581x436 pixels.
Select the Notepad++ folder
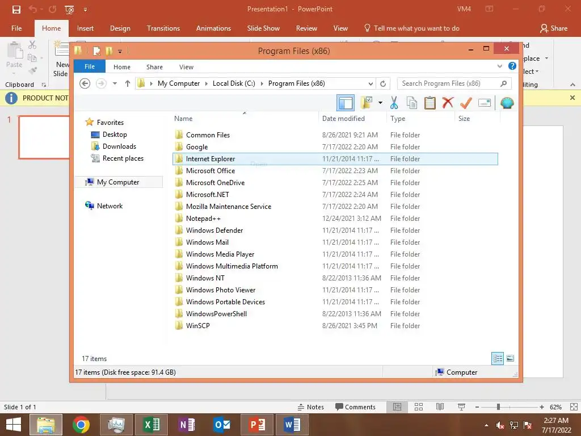(335, 219)
